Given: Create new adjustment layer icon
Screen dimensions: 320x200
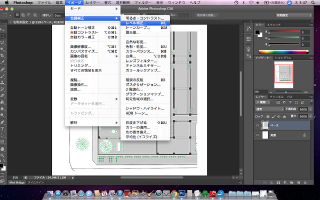Looking at the screenshot, I should tap(285, 182).
